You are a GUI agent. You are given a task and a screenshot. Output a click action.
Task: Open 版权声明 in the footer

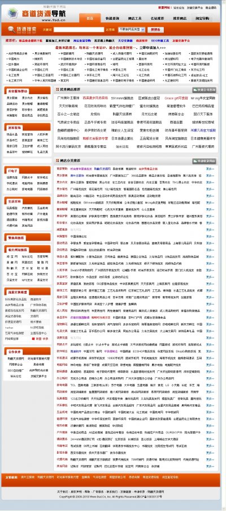point(76,491)
